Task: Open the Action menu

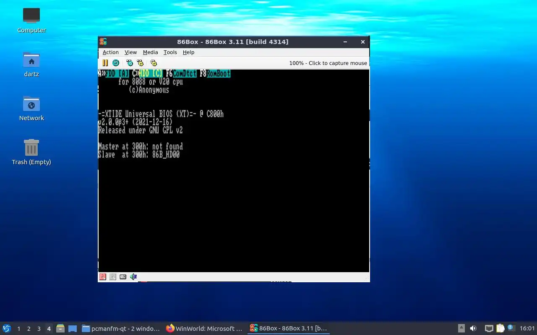Action: 111,52
